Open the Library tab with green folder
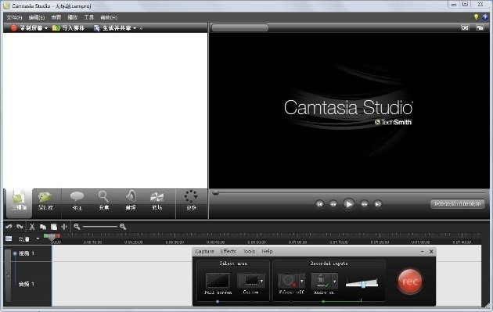 pyautogui.click(x=46, y=201)
